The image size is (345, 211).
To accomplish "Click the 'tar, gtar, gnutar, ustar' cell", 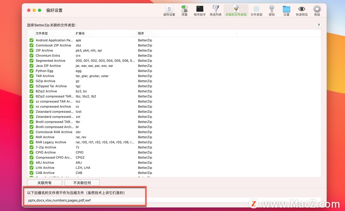I will [92, 76].
